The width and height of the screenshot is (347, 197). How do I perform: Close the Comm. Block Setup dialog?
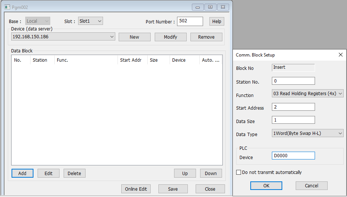pyautogui.click(x=341, y=55)
